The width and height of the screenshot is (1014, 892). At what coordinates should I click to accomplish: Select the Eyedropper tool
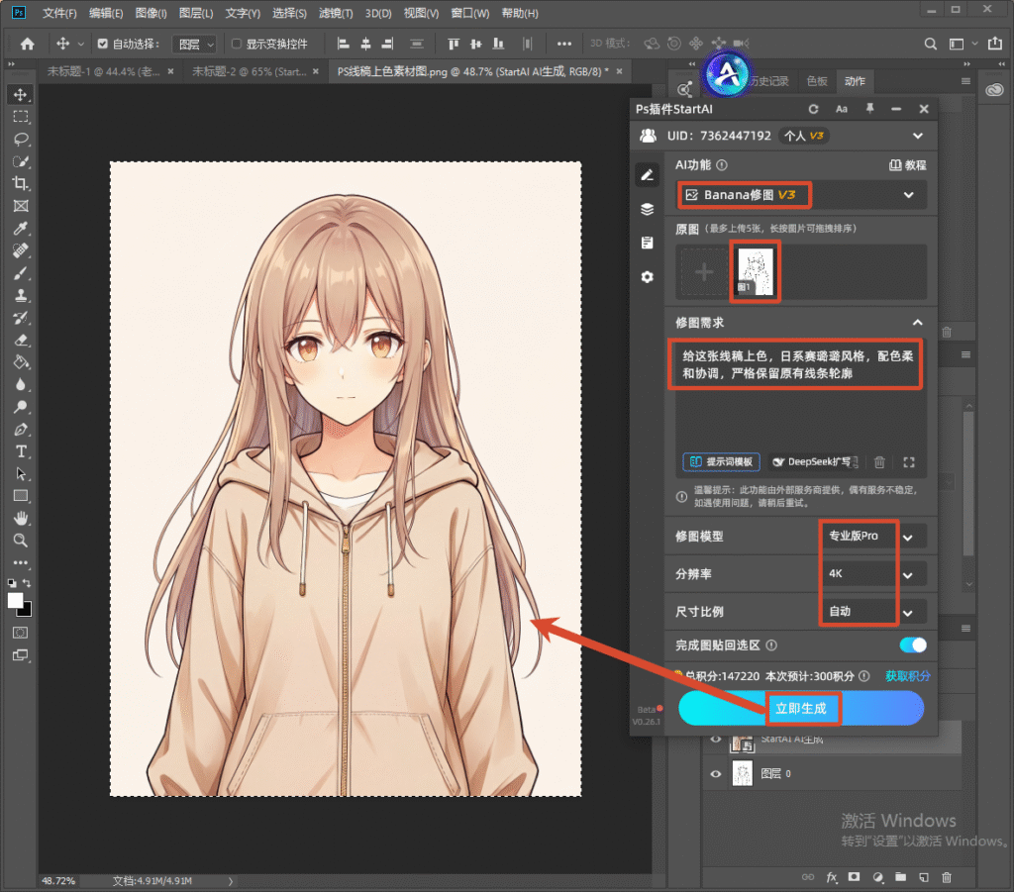point(21,228)
